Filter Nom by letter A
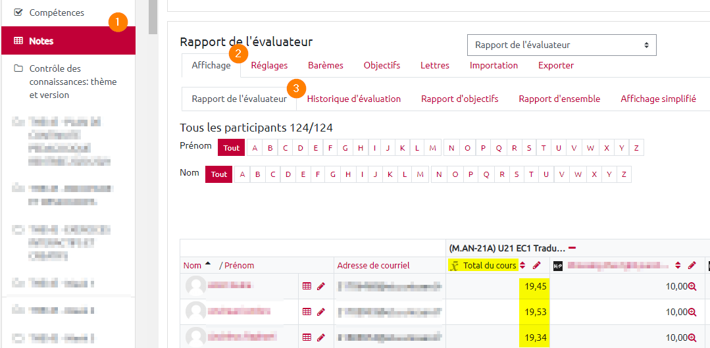 tap(242, 174)
